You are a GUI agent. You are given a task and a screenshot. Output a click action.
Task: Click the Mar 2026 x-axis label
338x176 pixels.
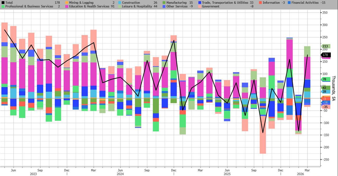pos(307,170)
